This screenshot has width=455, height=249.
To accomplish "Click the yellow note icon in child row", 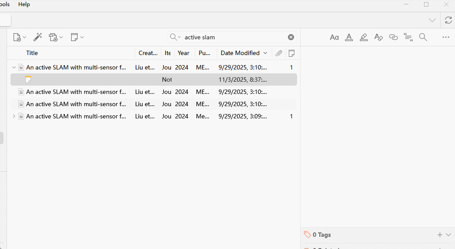I will (28, 80).
